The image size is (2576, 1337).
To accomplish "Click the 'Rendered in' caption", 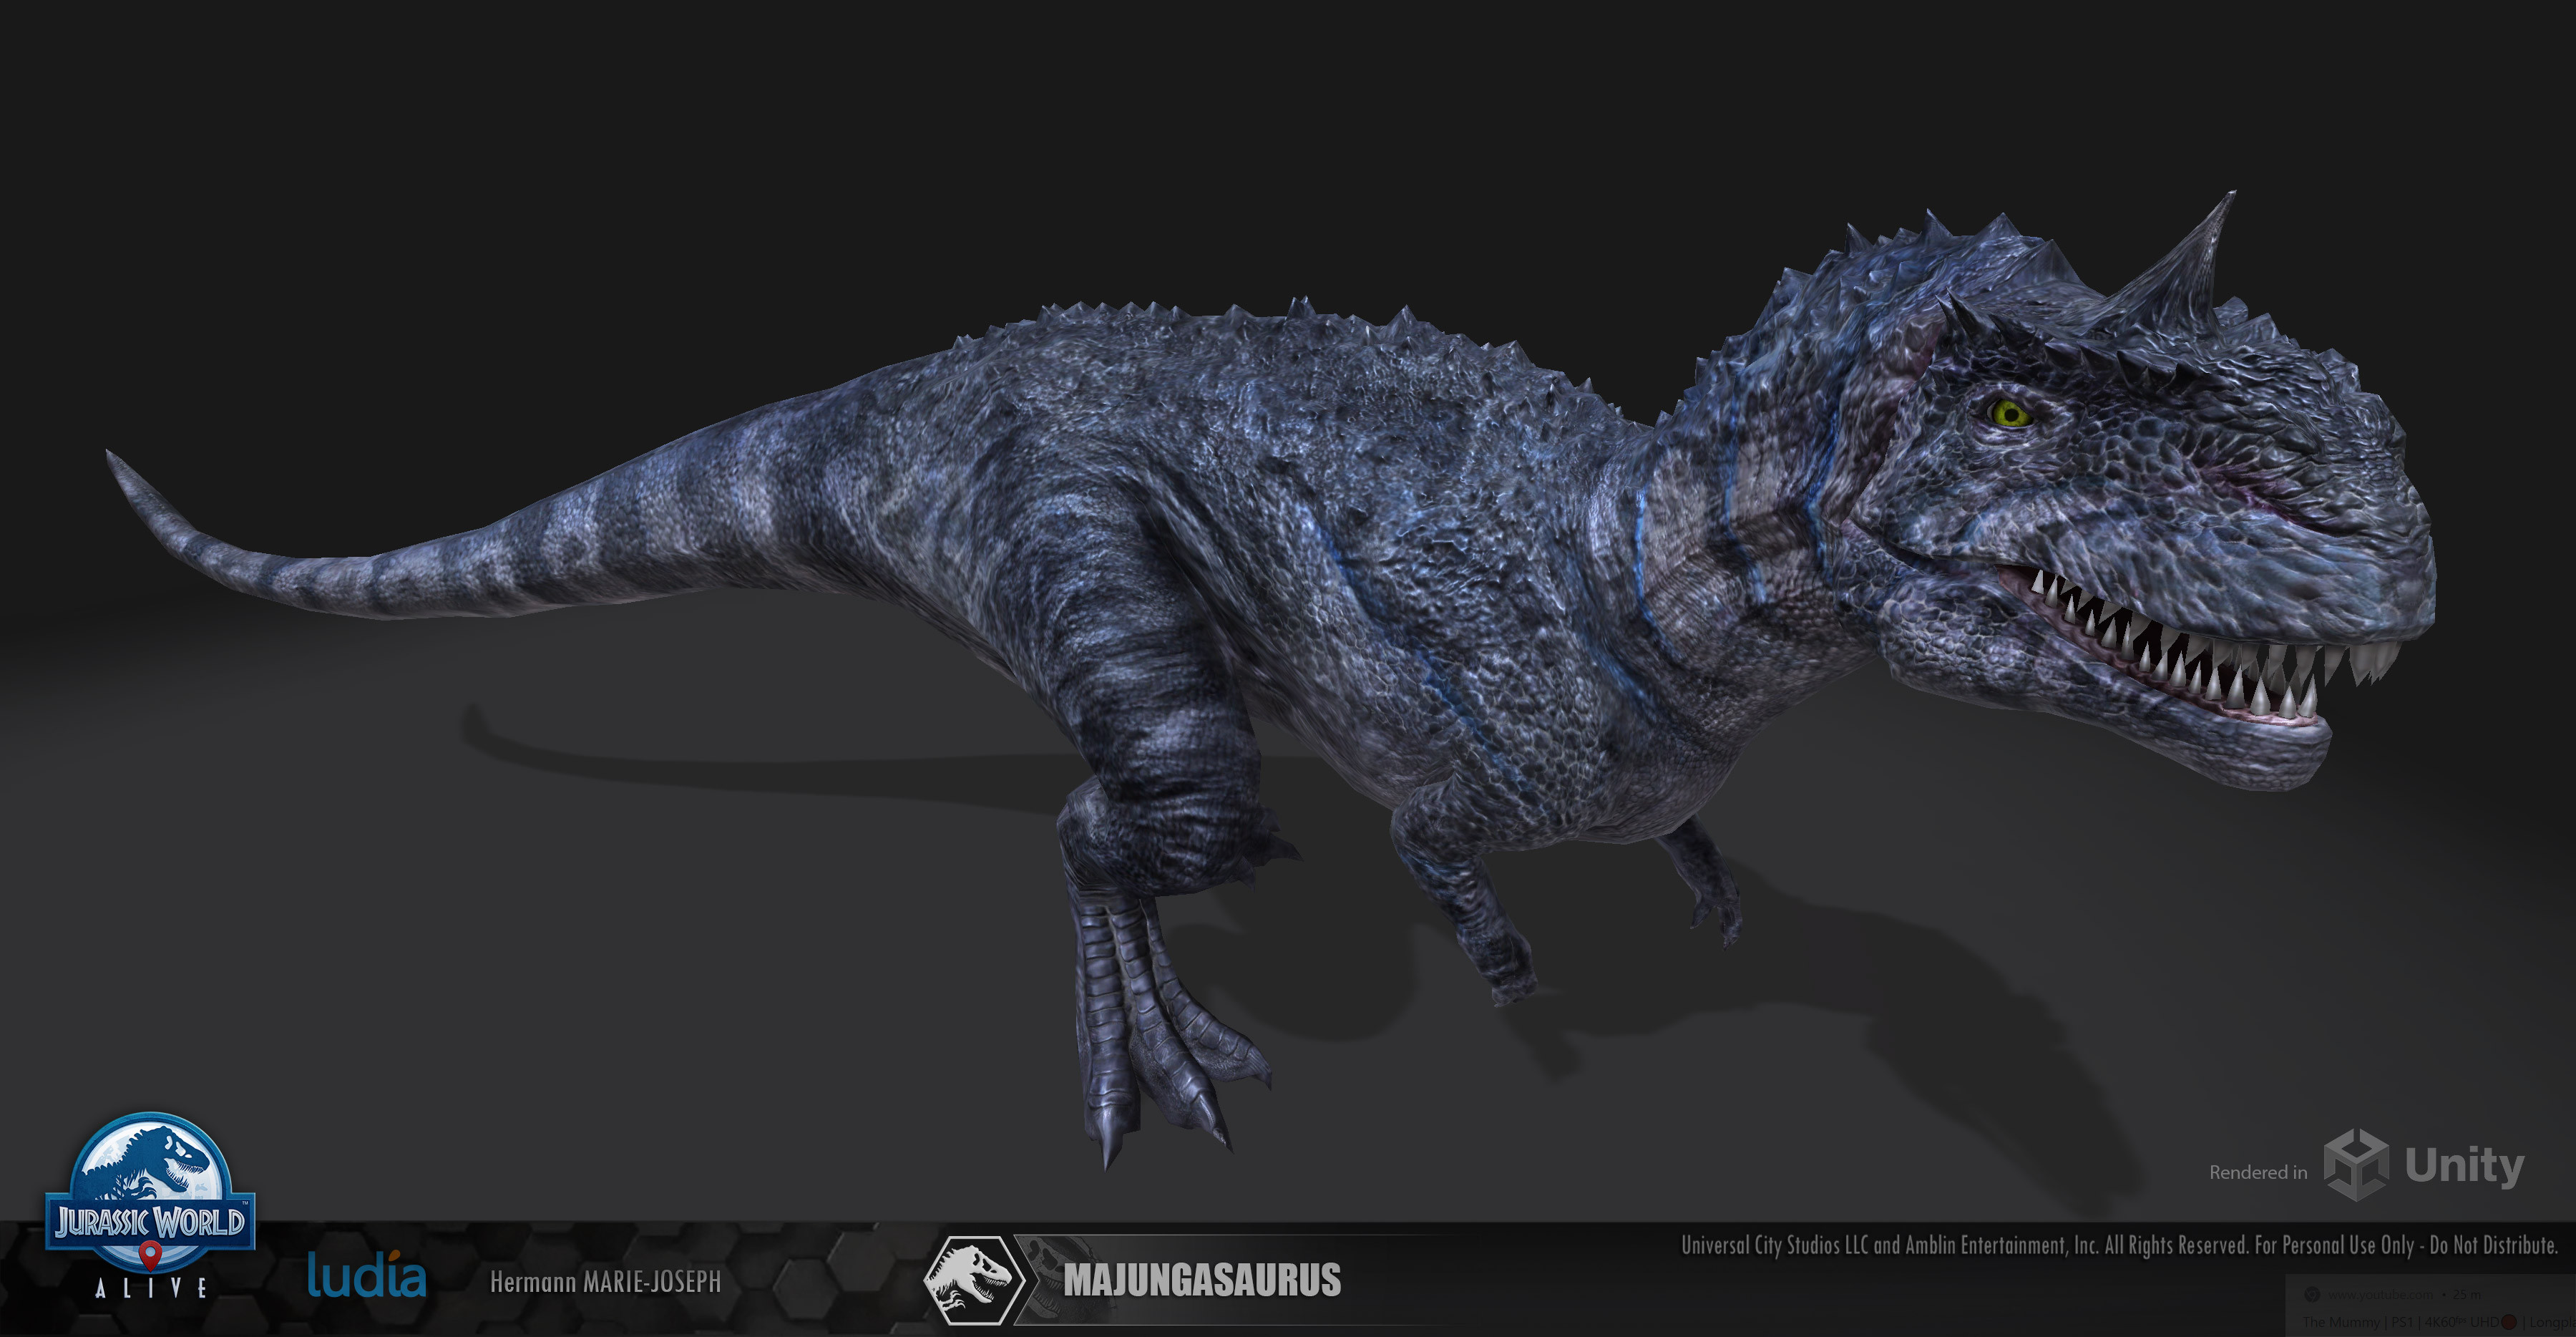I will click(x=2258, y=1172).
